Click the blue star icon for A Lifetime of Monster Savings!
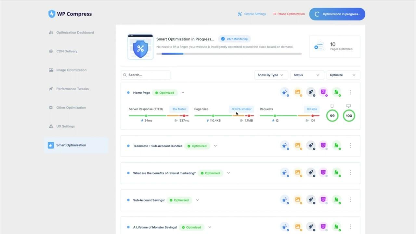Screen dimensions: 416x234 click(x=284, y=227)
